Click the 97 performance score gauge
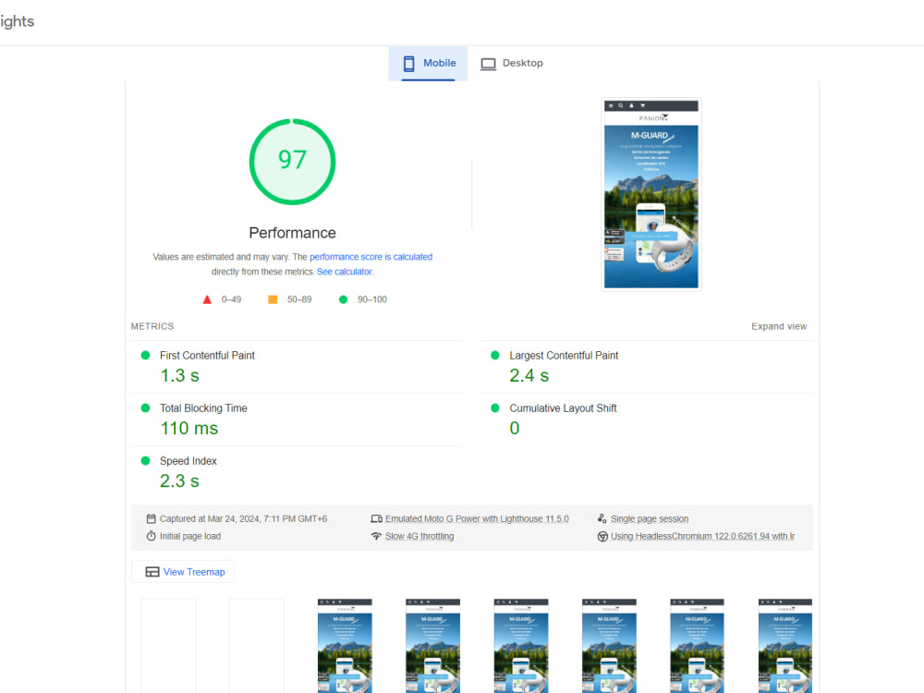The image size is (924, 693). coord(292,161)
